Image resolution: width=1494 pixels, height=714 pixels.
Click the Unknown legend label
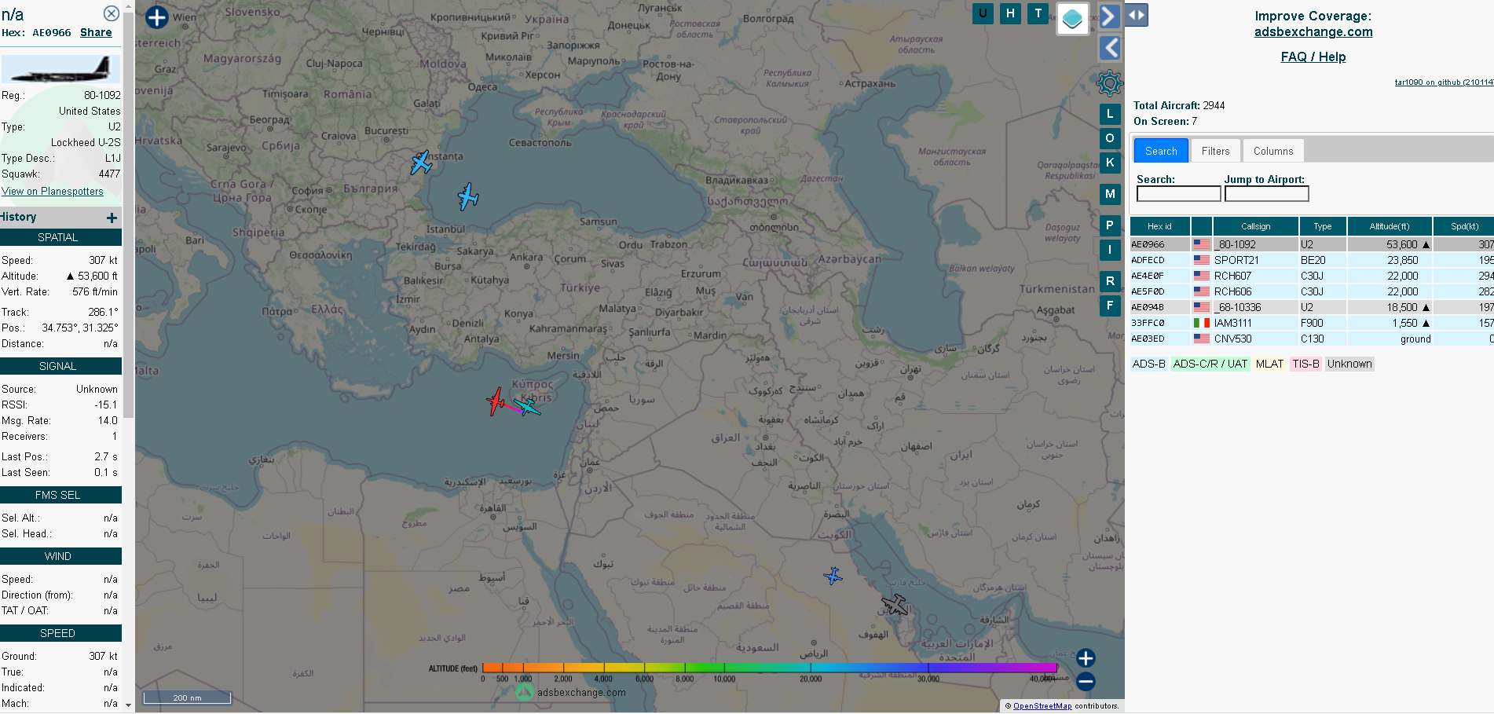1349,364
